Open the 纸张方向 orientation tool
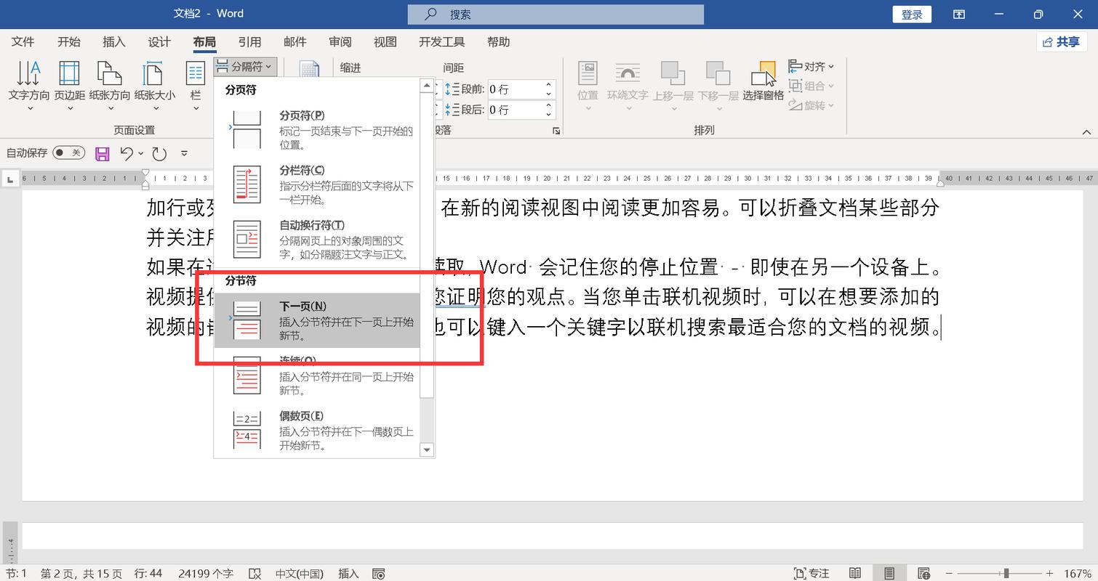This screenshot has width=1098, height=581. (x=110, y=86)
